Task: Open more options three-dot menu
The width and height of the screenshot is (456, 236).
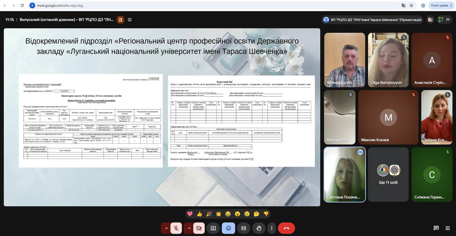Action: coord(272,228)
